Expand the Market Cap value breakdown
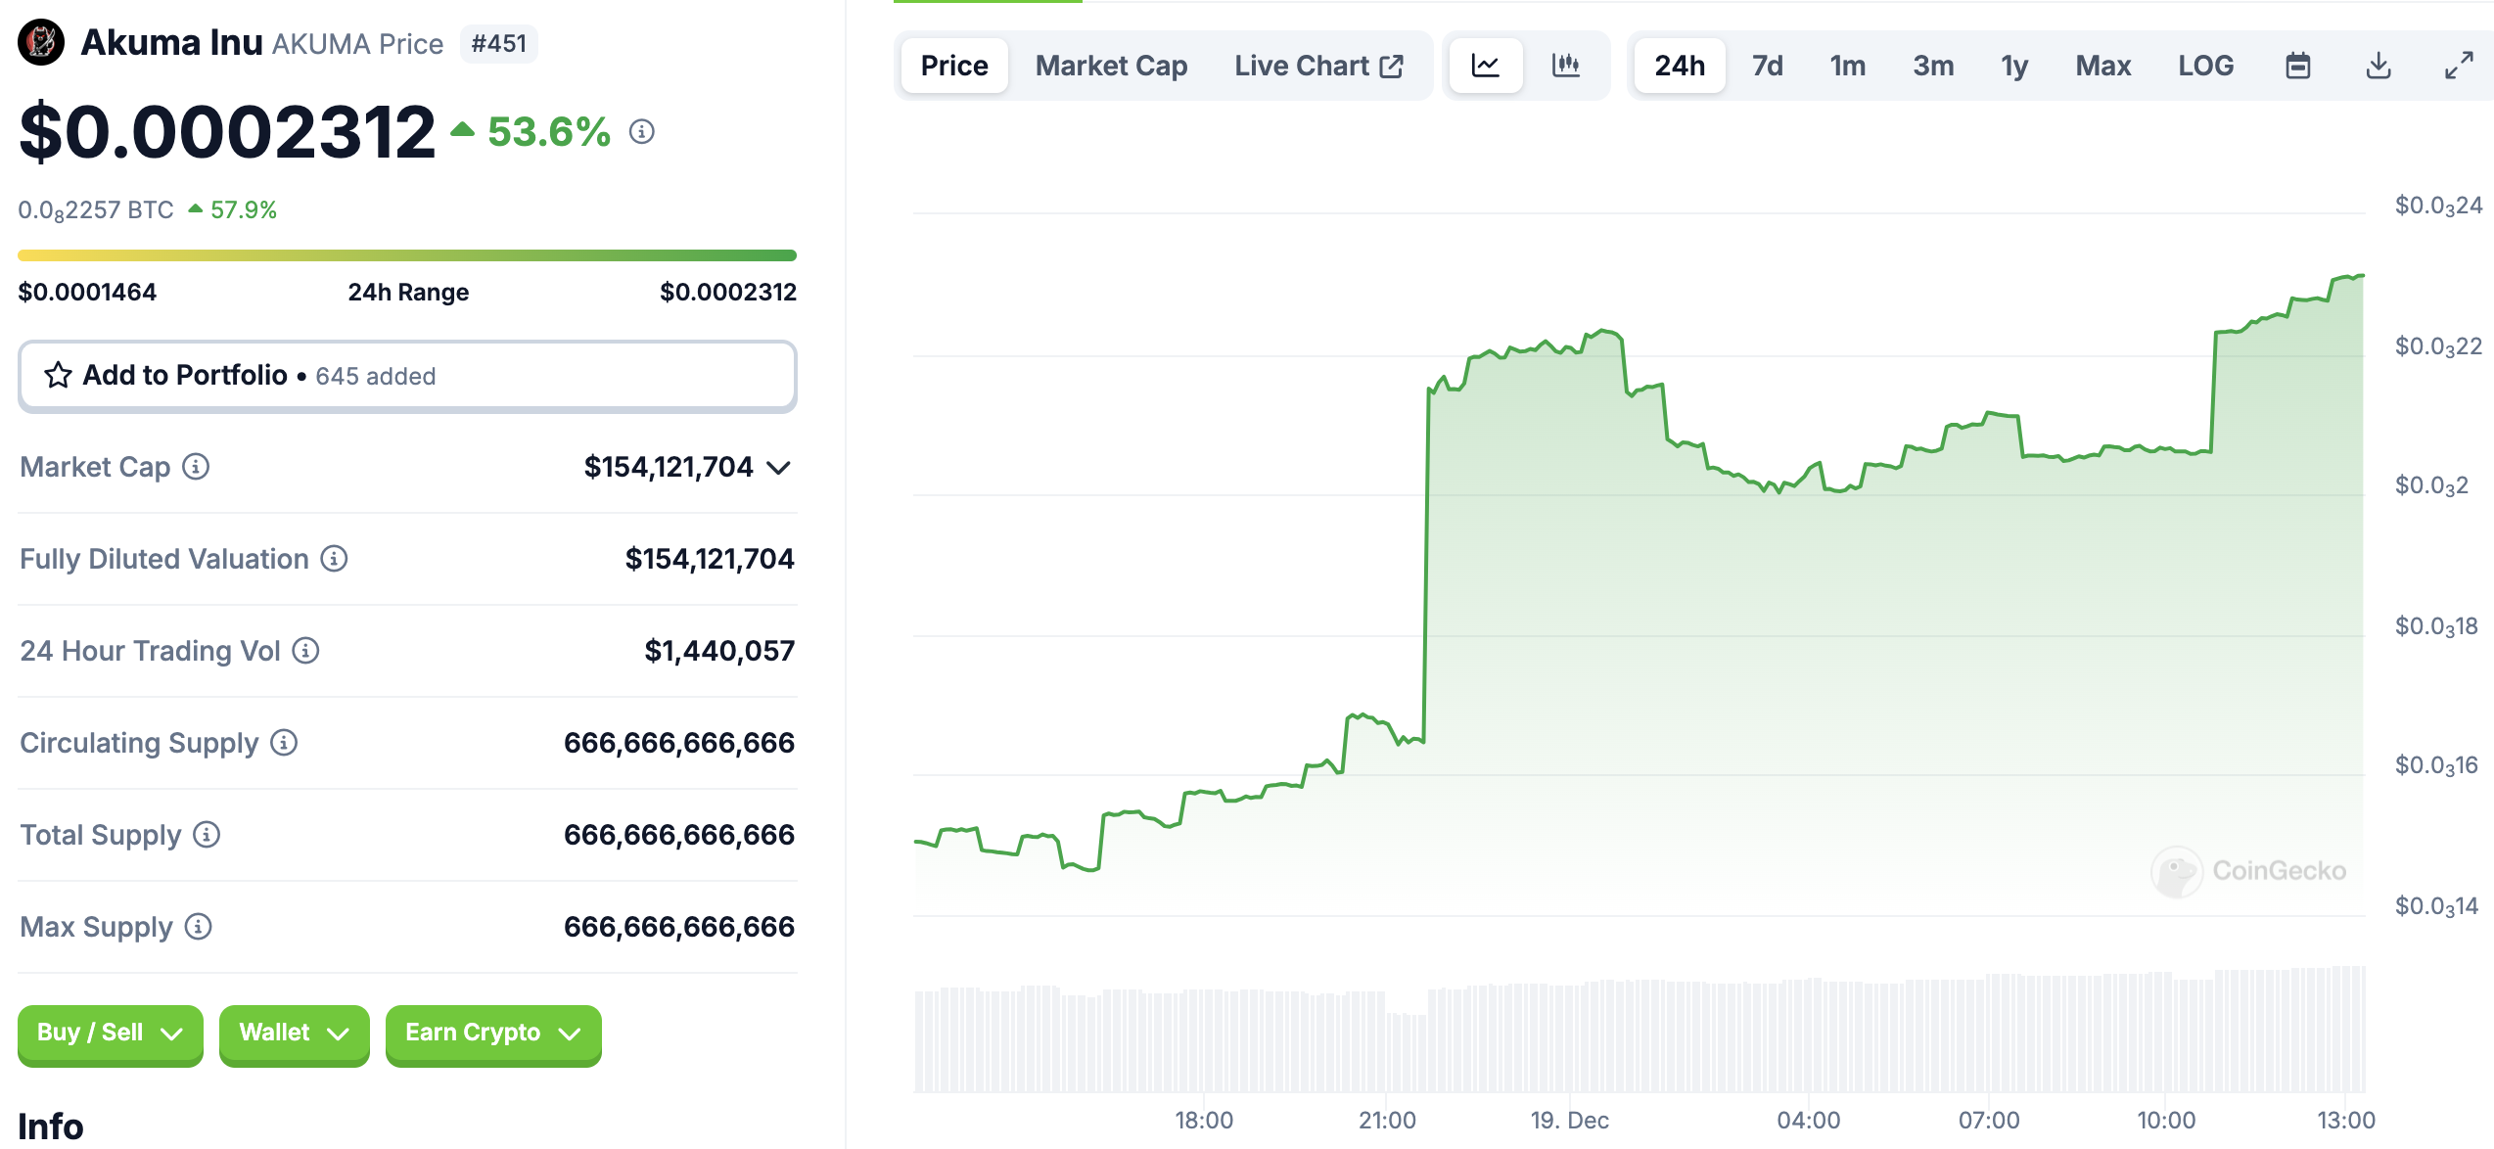Screen dimensions: 2494x1149 776,468
